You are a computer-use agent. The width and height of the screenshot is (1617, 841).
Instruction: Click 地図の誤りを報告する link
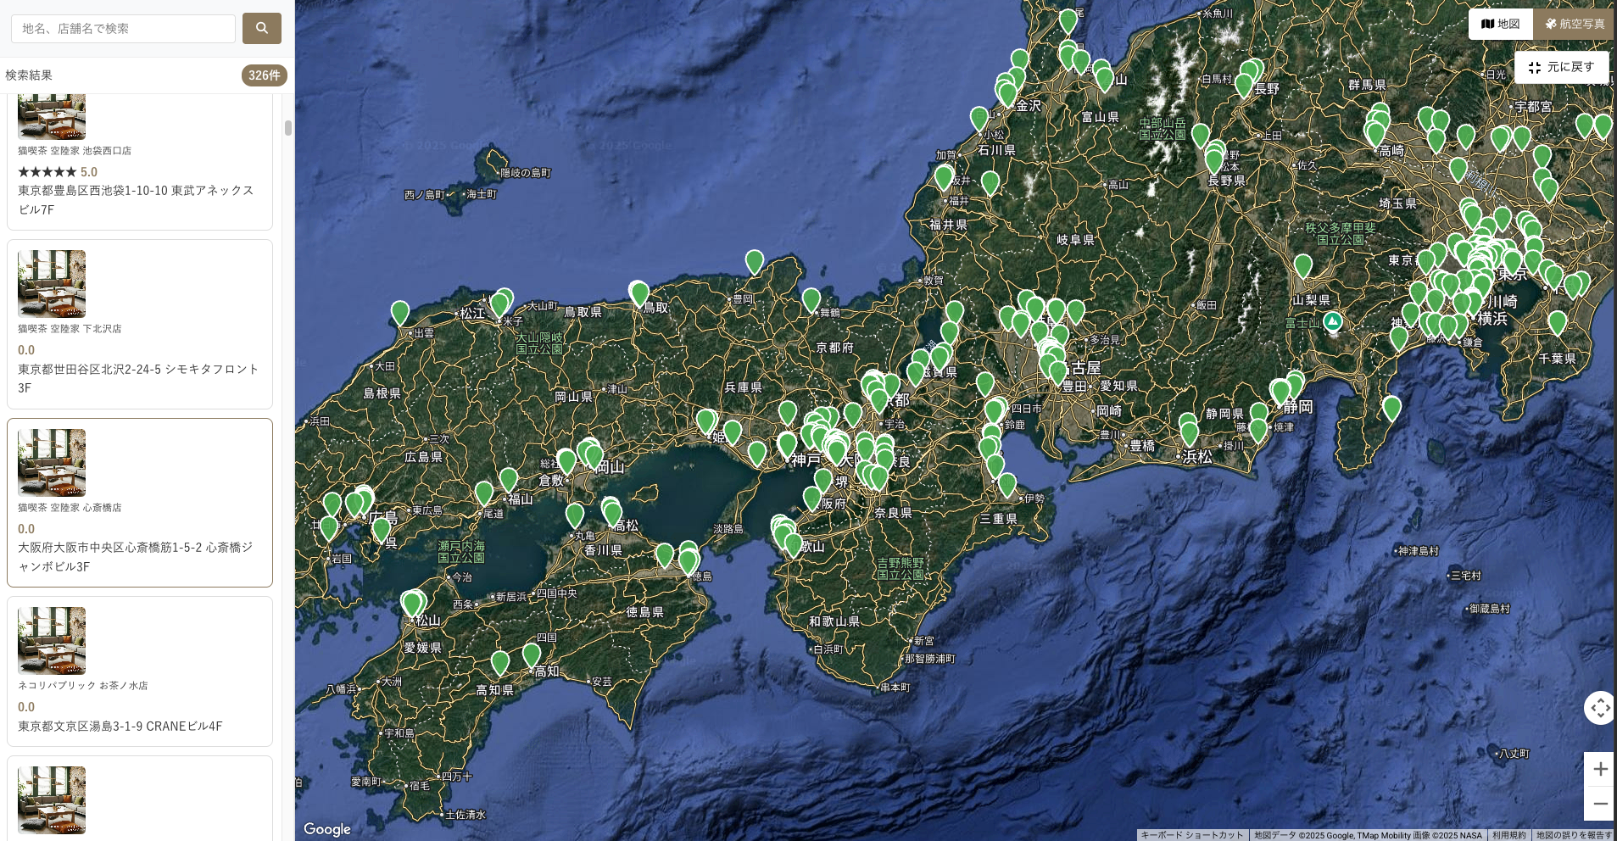point(1573,835)
